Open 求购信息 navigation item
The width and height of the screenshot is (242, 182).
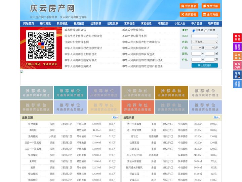tap(129, 24)
